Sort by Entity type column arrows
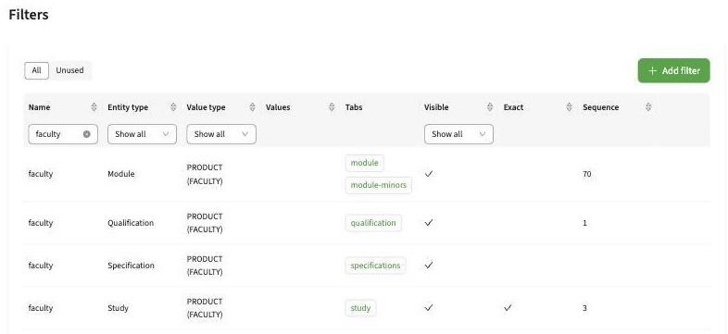 [173, 107]
